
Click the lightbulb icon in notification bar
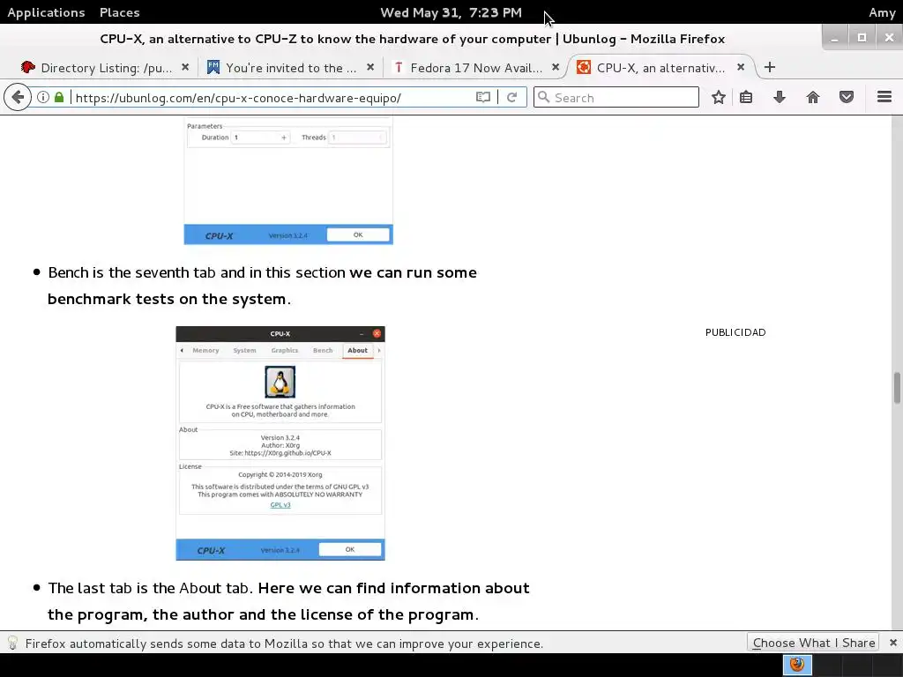click(12, 643)
